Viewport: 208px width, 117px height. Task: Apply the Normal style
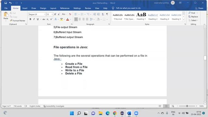[x=118, y=16]
